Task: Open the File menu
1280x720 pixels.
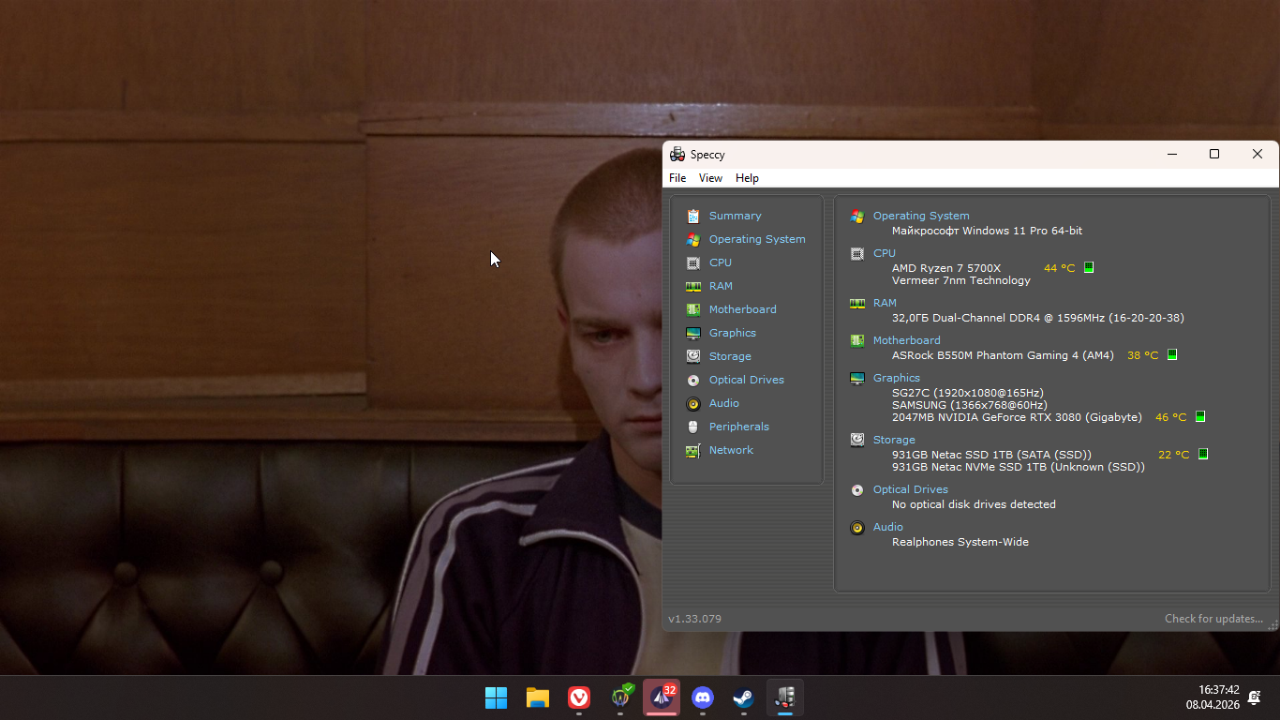Action: pos(677,178)
